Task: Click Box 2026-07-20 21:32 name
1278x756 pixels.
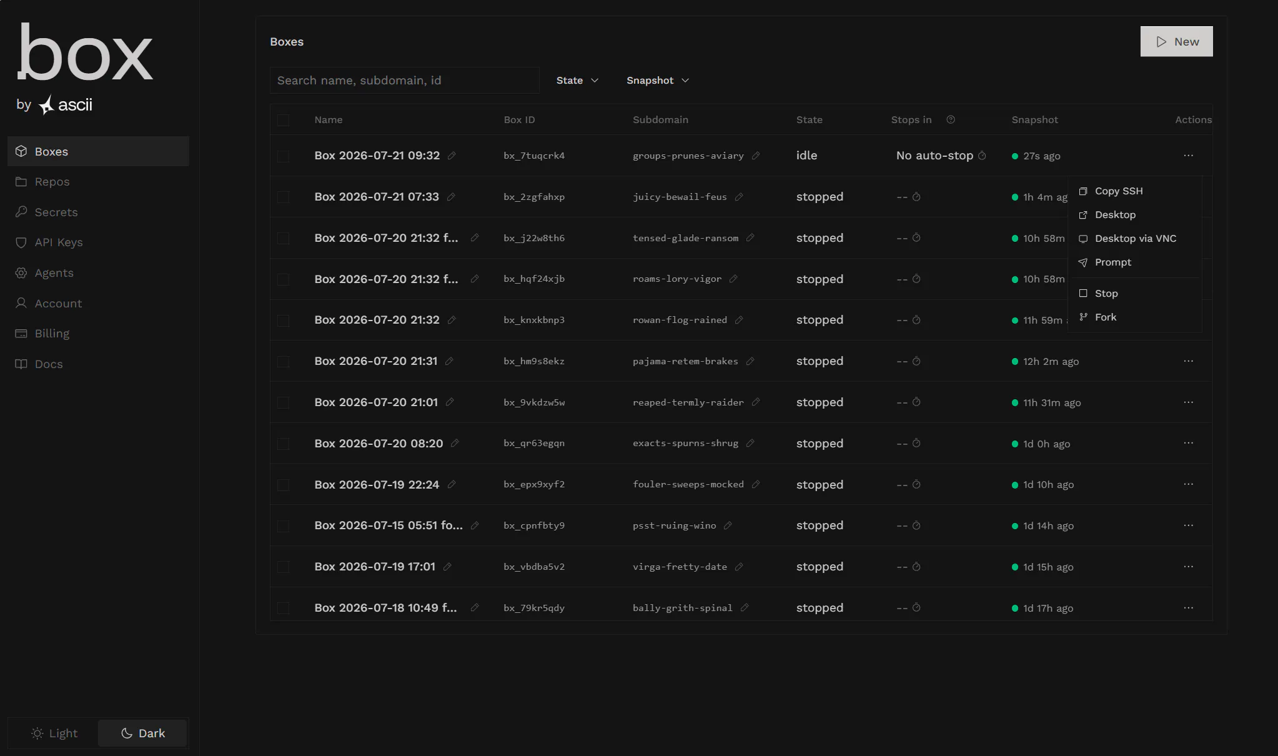Action: pos(377,320)
